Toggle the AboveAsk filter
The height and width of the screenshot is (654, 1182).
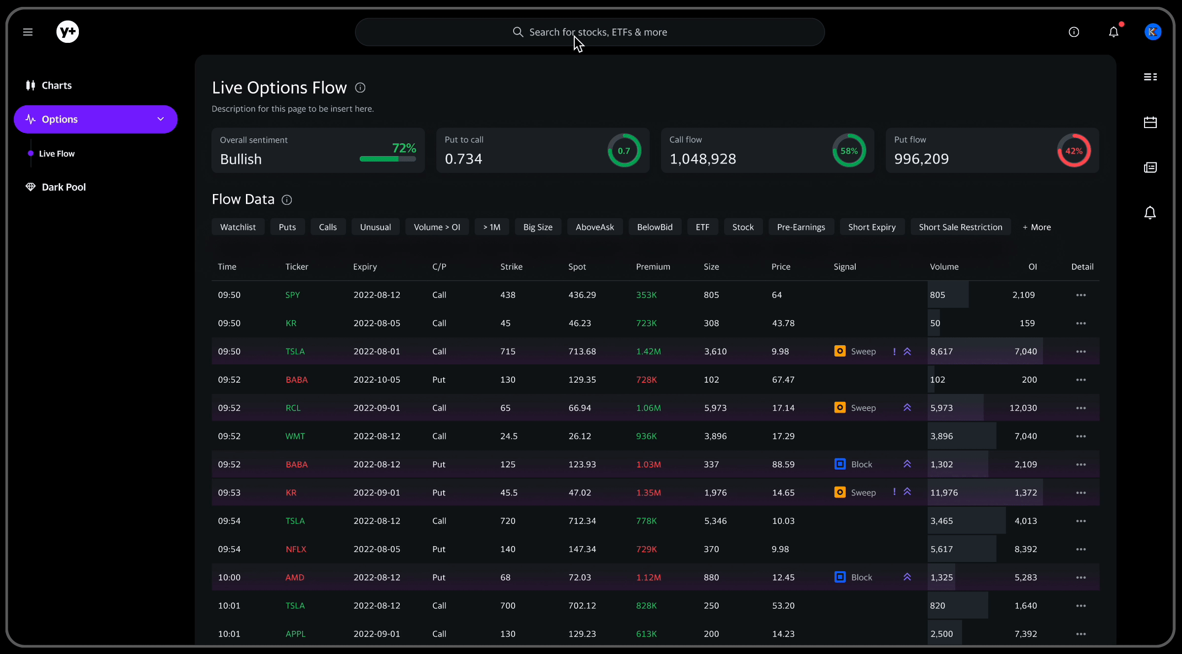595,227
